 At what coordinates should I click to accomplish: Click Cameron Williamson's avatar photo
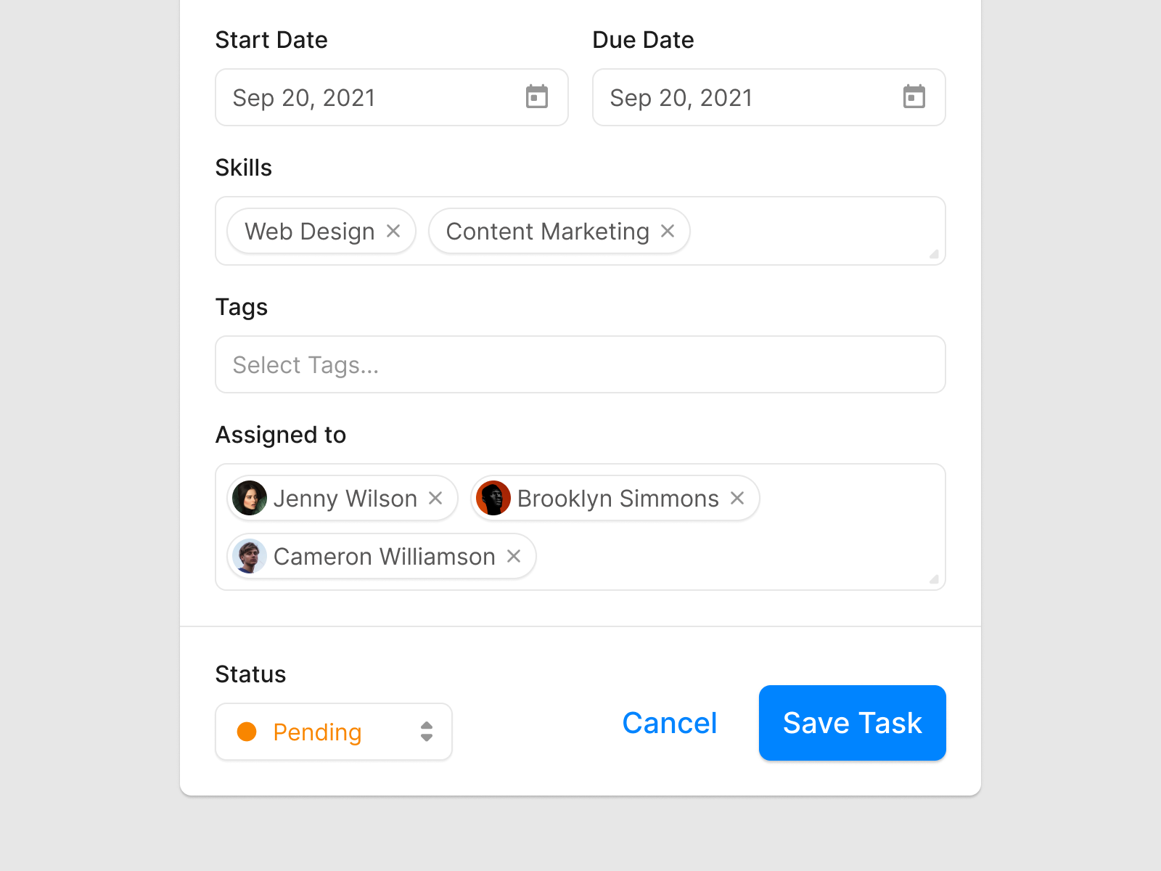click(x=250, y=556)
